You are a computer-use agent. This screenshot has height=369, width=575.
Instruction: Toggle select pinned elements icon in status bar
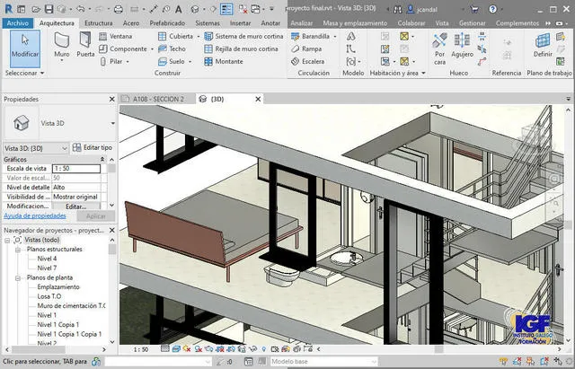click(530, 362)
